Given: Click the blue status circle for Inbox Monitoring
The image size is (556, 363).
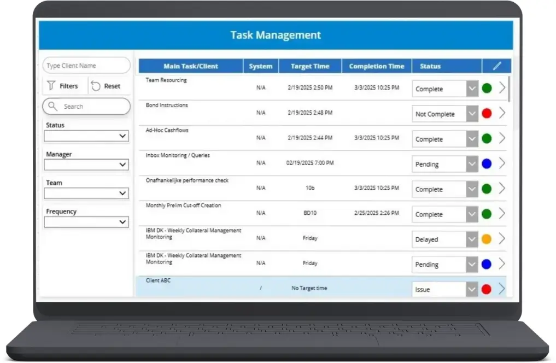Looking at the screenshot, I should coord(487,163).
